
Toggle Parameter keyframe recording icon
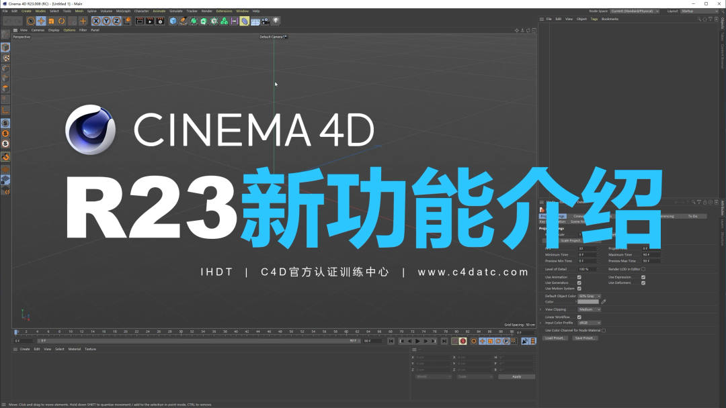coord(506,341)
